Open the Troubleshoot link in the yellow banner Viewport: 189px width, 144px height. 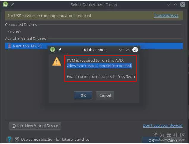click(166, 15)
